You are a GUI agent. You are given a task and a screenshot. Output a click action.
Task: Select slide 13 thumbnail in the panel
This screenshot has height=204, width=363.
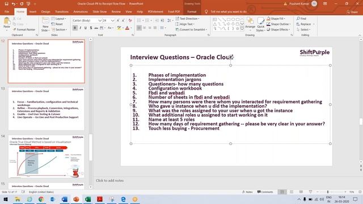[x=47, y=108]
